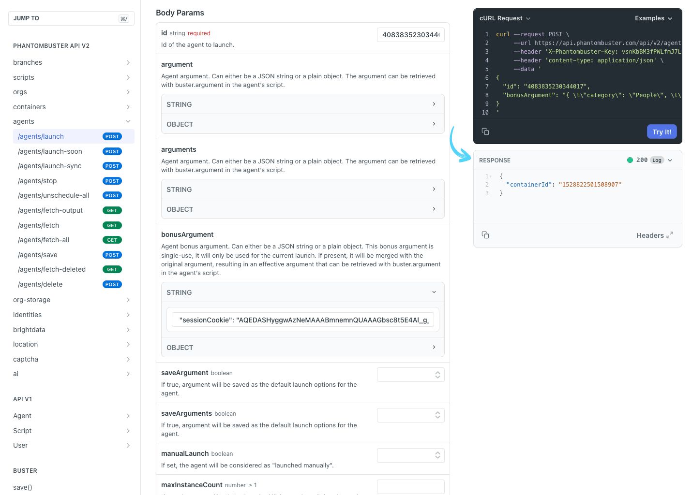Open the /agents/launch-sync endpoint
This screenshot has width=692, height=495.
(x=74, y=166)
